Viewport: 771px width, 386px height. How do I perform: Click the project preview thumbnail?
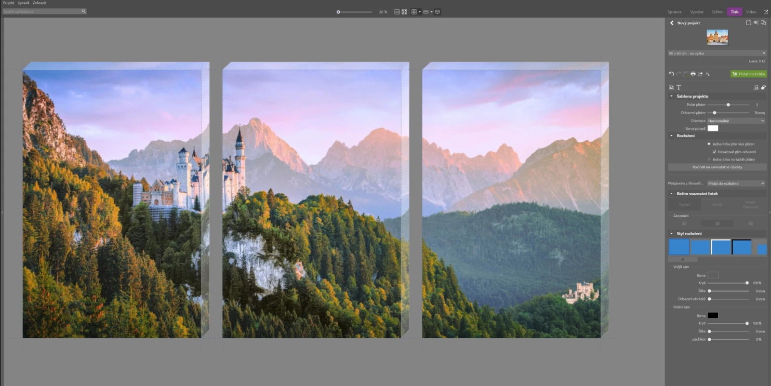click(x=717, y=37)
